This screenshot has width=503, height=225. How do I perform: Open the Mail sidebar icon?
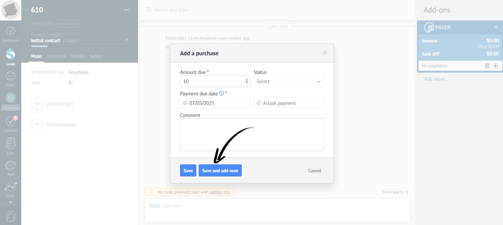coord(11,168)
